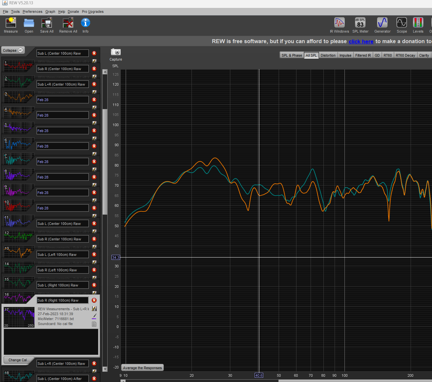Remove the Sub R (Left 100cm) Raw measurement
This screenshot has height=382, width=432.
coord(94,270)
